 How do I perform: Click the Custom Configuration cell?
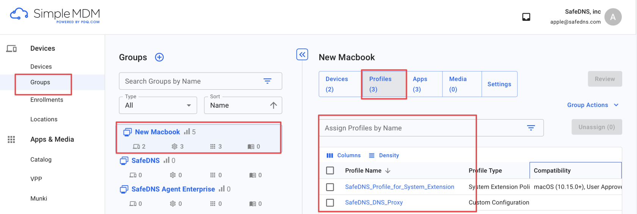point(499,202)
